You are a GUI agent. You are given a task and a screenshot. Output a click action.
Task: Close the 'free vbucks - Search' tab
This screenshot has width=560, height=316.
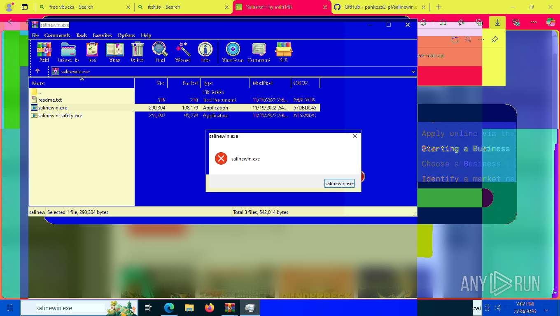coord(128,7)
